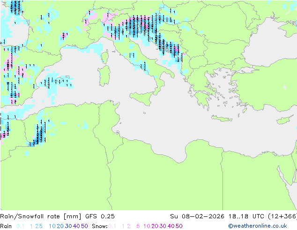Pick the Rain 10 legend color value
This screenshot has width=297, height=230.
coord(52,226)
